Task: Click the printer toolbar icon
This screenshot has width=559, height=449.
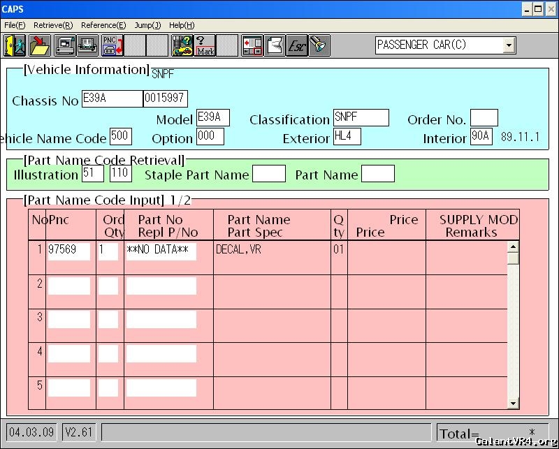Action: (87, 45)
